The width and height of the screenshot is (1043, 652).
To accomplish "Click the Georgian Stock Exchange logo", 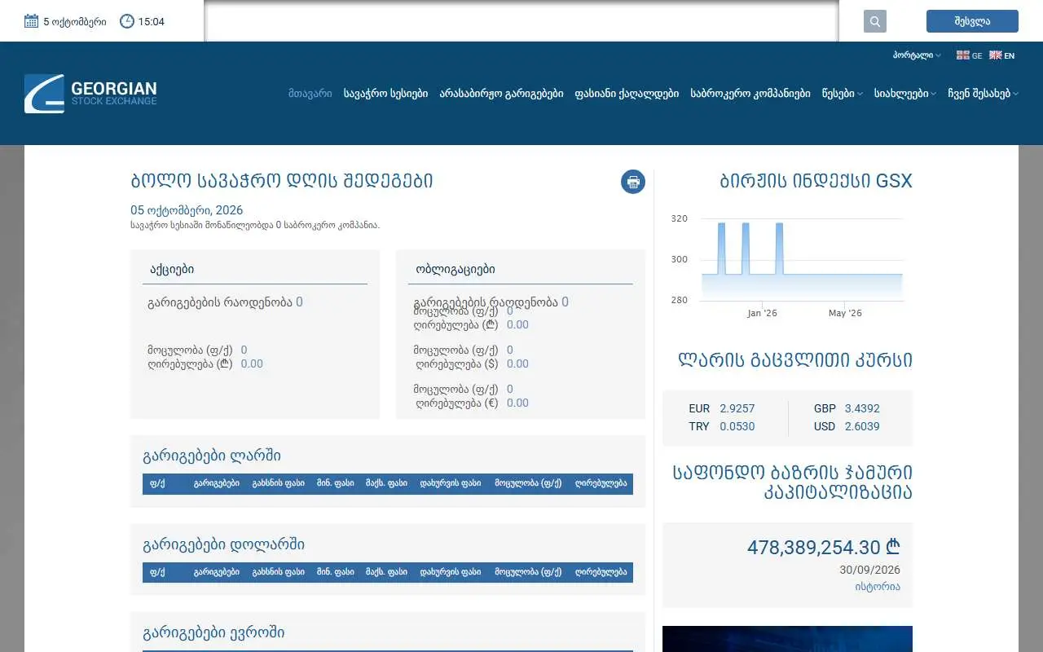I will pos(90,94).
